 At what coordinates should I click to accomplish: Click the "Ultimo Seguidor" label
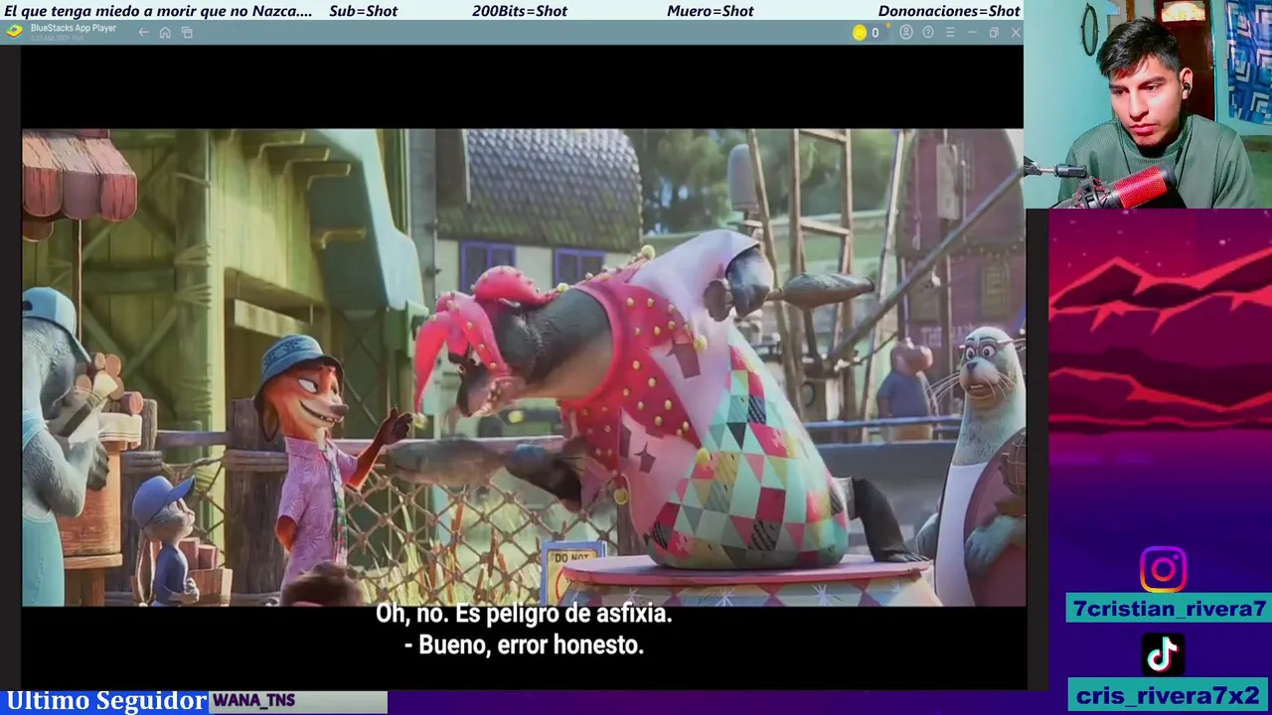(x=105, y=701)
